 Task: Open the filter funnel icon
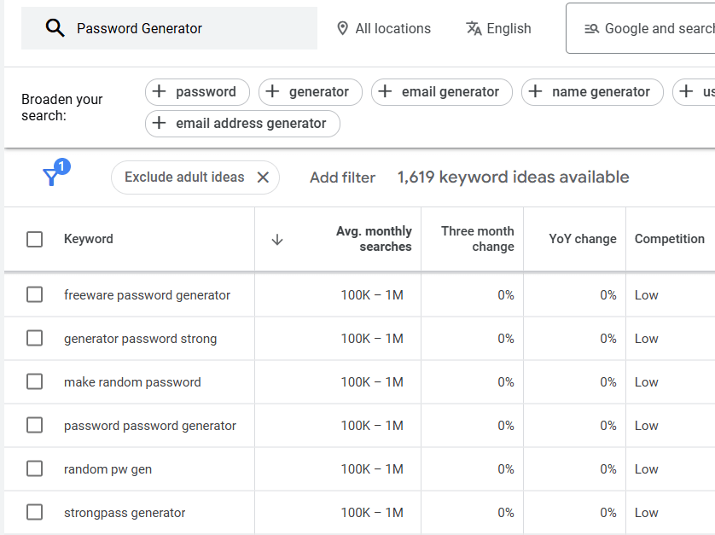(x=51, y=177)
